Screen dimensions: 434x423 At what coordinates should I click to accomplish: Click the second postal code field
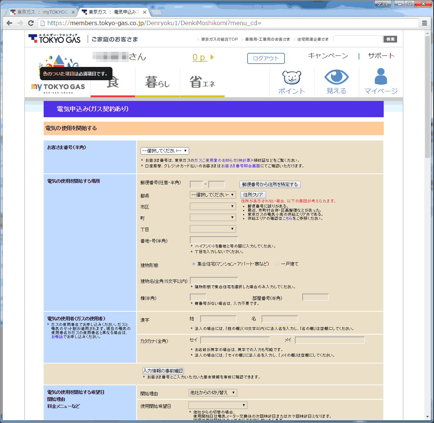pyautogui.click(x=216, y=184)
